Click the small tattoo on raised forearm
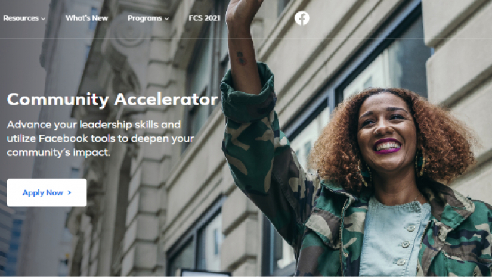Screen dimensions: 492x277 (241, 58)
